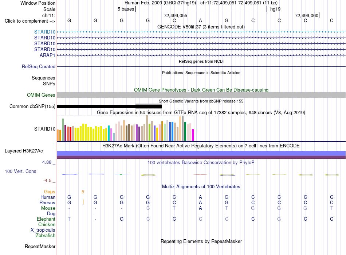Screen dimensions: 346x255
Task: Open the OMIM Genes track label
Action: click(x=41, y=95)
